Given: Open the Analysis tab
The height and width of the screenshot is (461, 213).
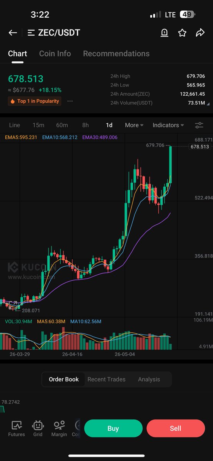Looking at the screenshot, I should click(149, 379).
